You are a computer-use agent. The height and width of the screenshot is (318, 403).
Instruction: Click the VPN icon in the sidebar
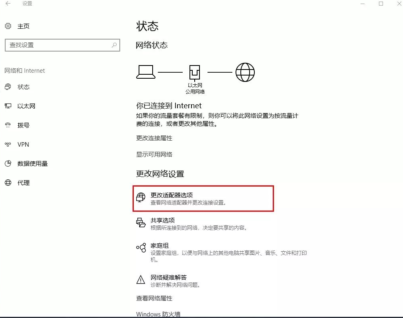tap(8, 144)
